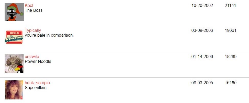The width and height of the screenshot is (249, 103).
Task: Open hank_scorpio's profile link
Action: 37,83
